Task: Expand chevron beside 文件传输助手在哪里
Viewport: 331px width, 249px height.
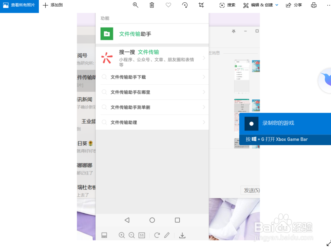Action: 204,92
